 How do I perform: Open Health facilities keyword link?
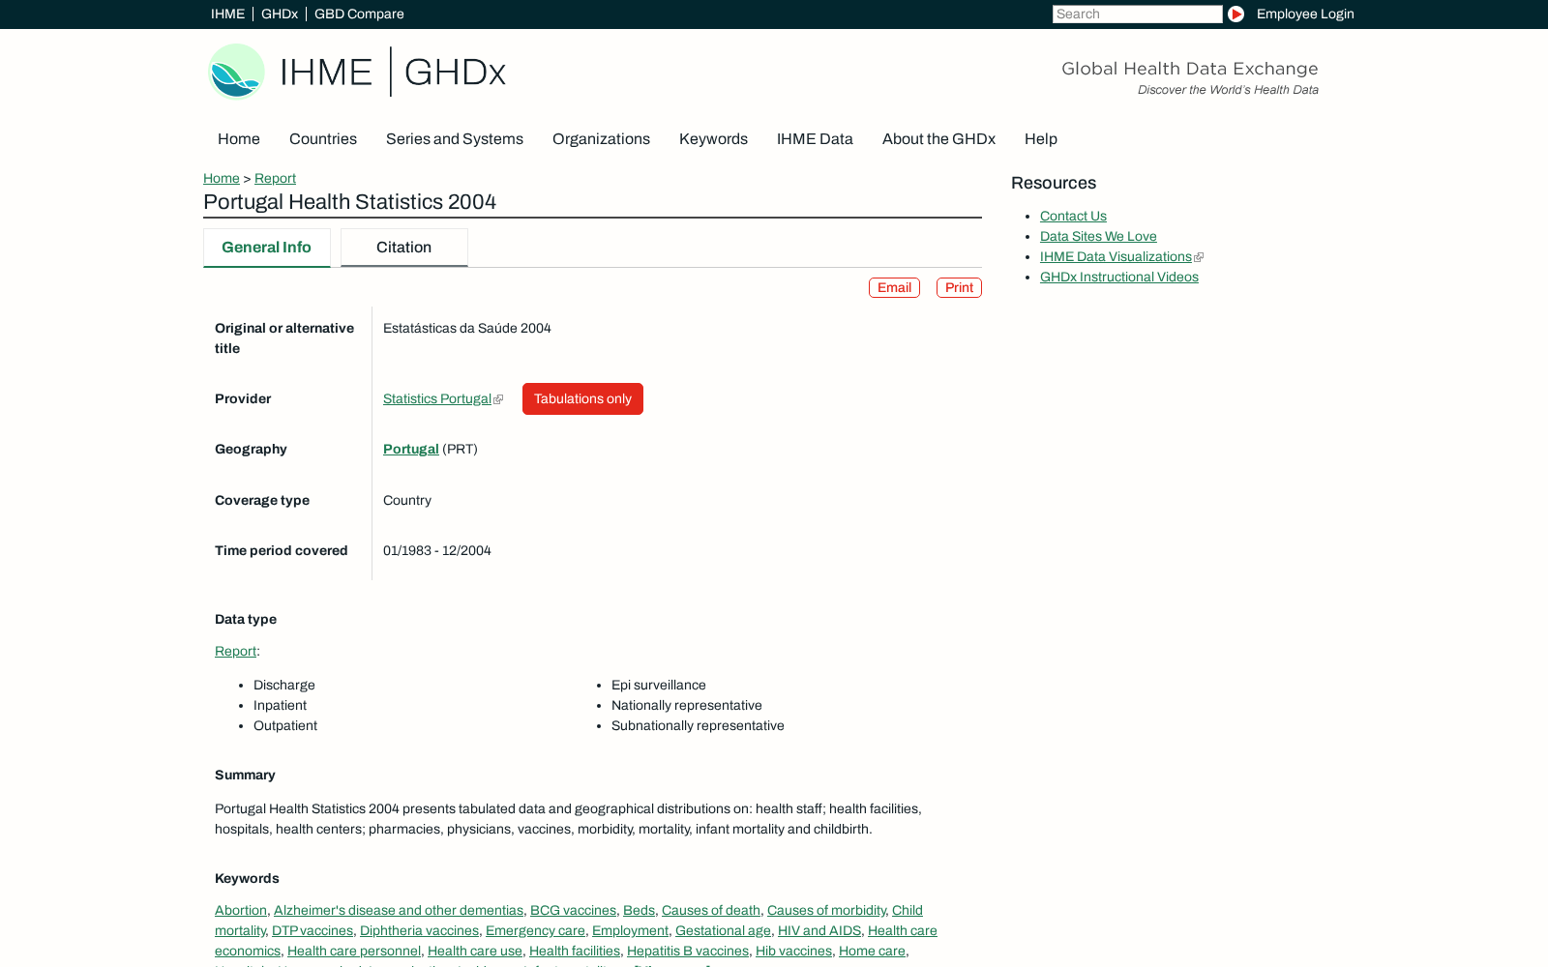pyautogui.click(x=575, y=952)
